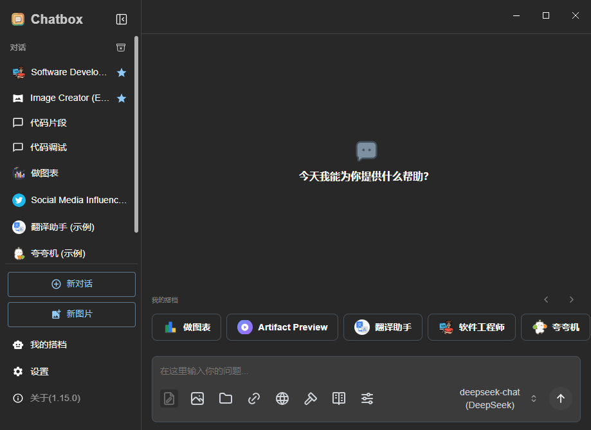
Task: Click the link insertion icon
Action: (254, 399)
